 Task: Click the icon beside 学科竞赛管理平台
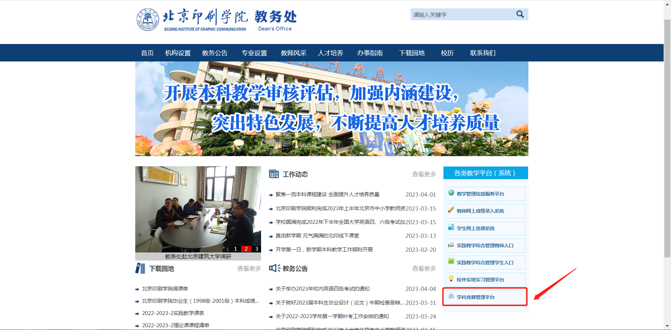[451, 296]
